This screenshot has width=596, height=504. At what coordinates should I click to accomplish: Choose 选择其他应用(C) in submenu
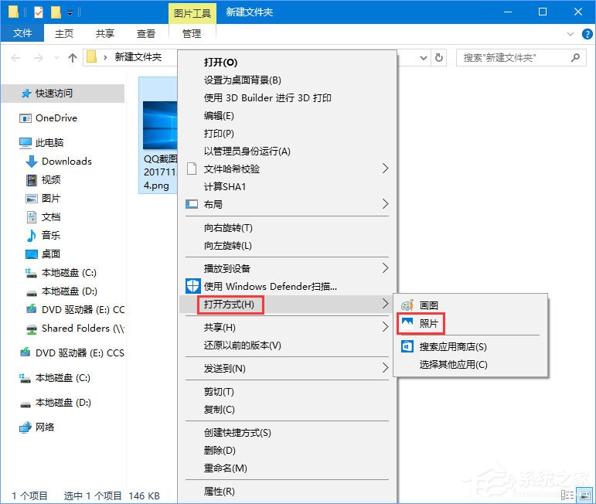pos(454,365)
